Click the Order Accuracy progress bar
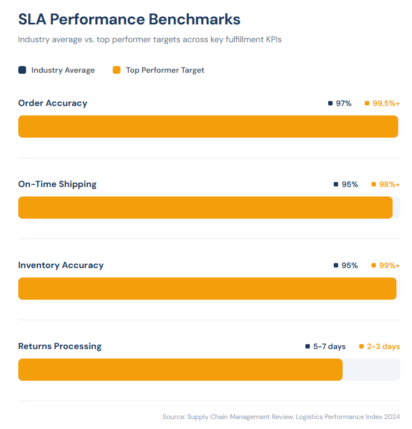 209,127
